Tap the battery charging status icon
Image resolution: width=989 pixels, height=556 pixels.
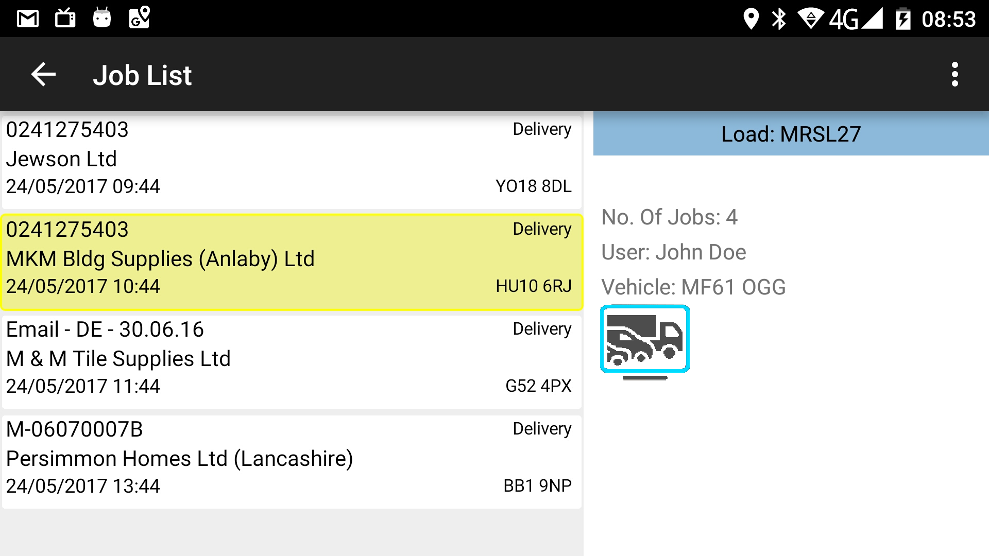(903, 19)
